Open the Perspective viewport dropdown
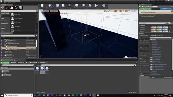 [45, 11]
